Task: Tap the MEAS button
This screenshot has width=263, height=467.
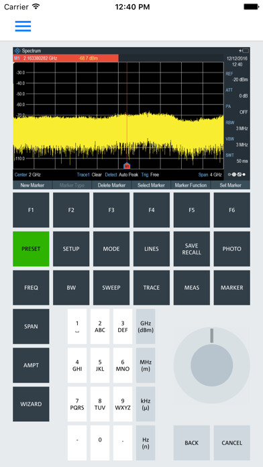Action: pos(192,288)
